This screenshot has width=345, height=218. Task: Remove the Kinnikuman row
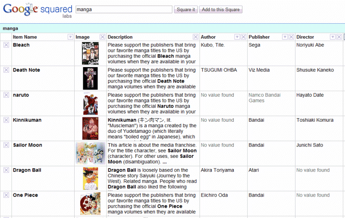[6, 120]
